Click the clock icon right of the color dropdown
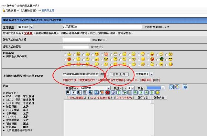The height and width of the screenshot is (136, 207). pos(171,87)
